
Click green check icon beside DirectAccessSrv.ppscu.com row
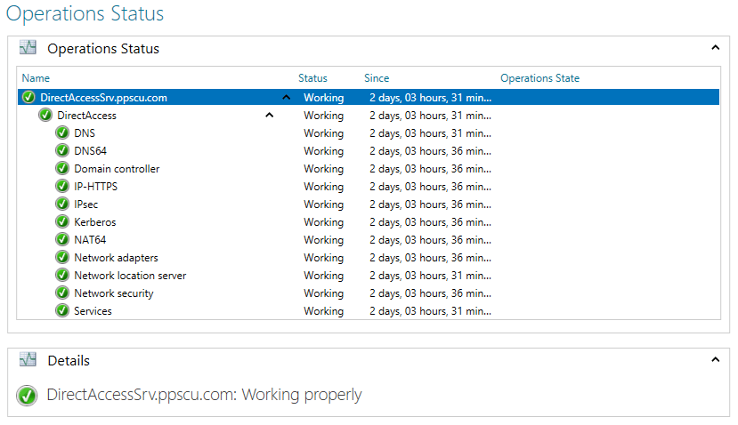tap(28, 97)
